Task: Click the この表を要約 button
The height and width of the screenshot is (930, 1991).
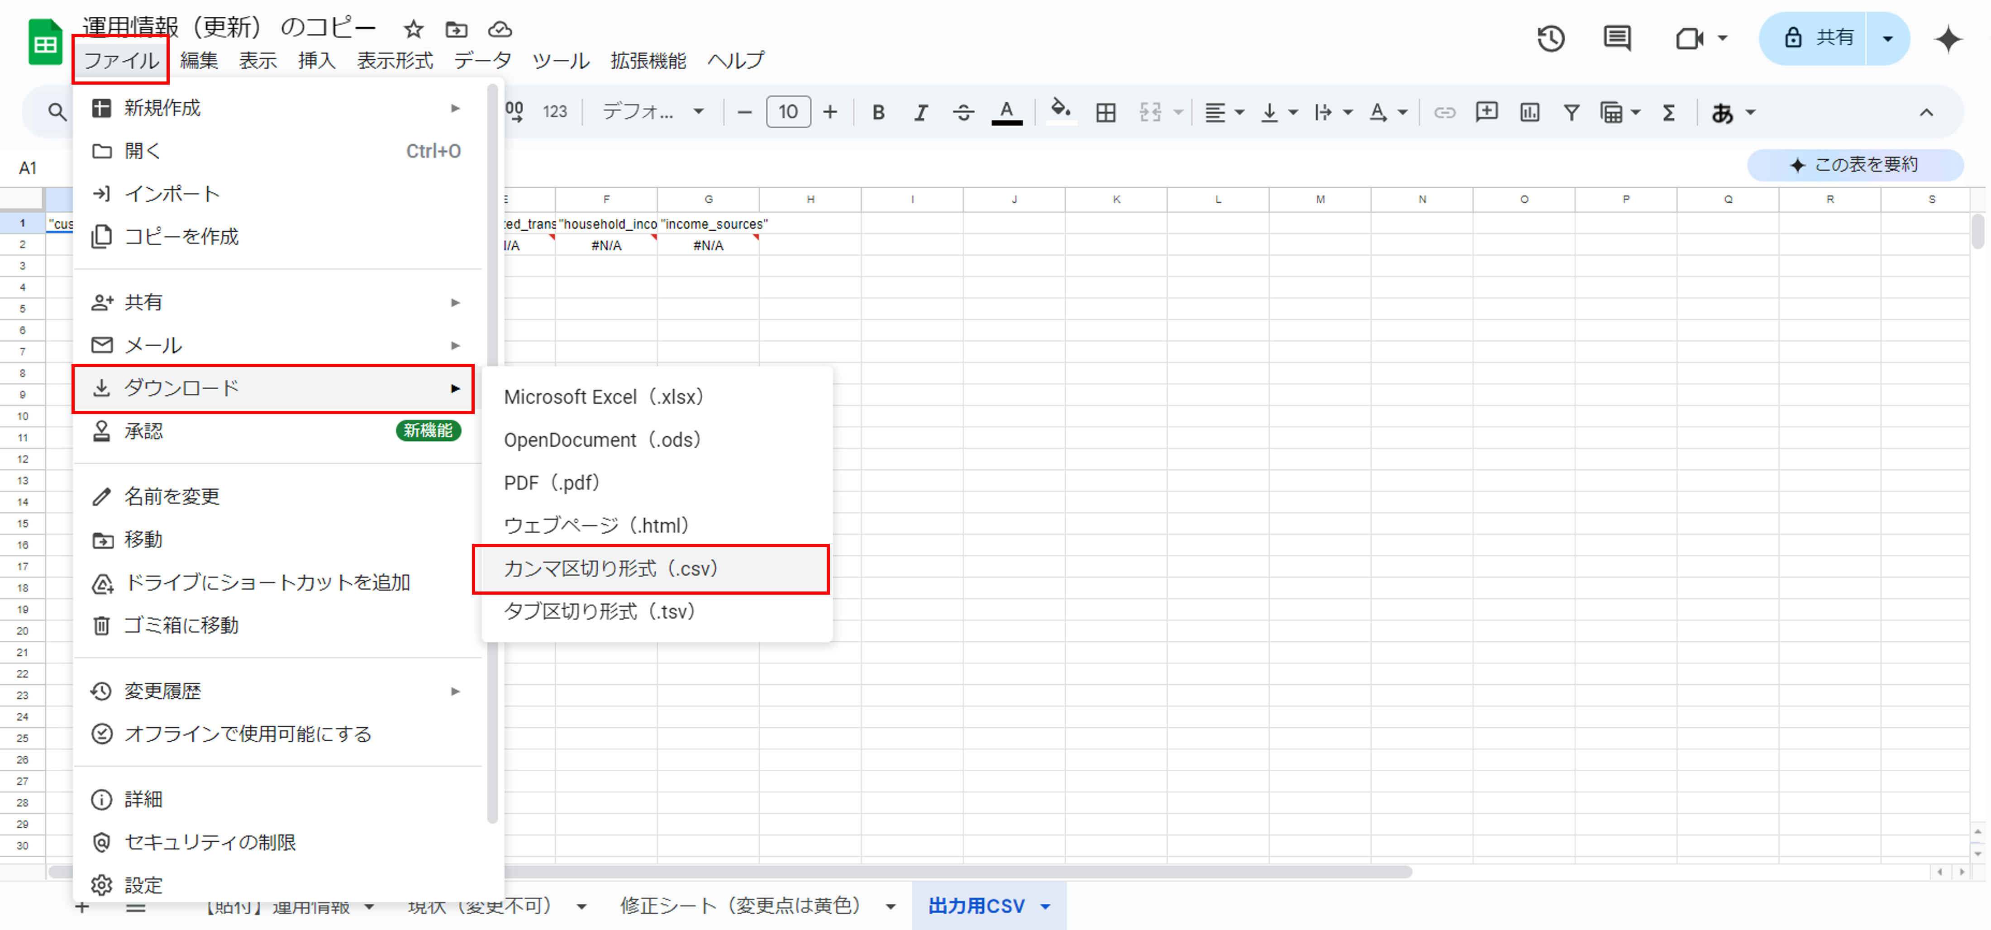Action: (1854, 165)
